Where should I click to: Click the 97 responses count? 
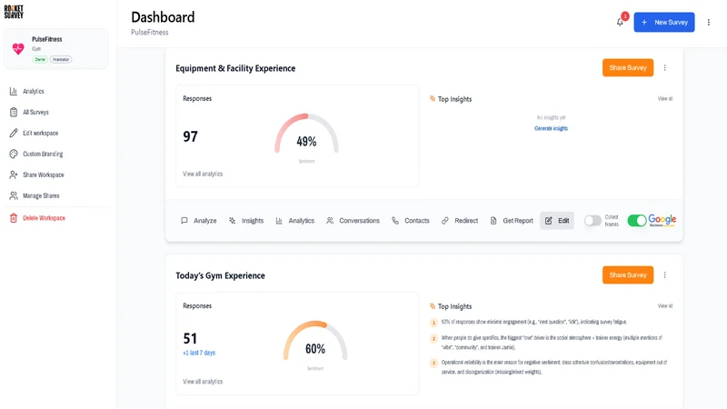coord(190,136)
